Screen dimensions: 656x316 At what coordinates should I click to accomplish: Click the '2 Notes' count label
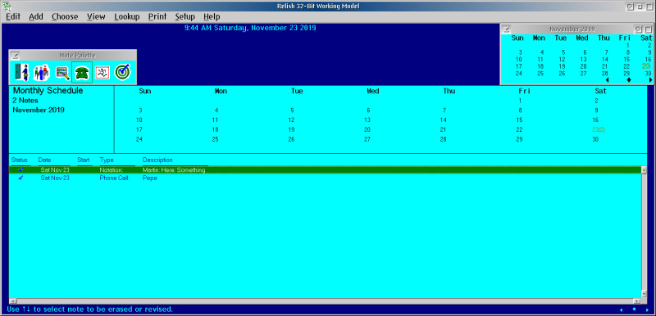pyautogui.click(x=25, y=101)
